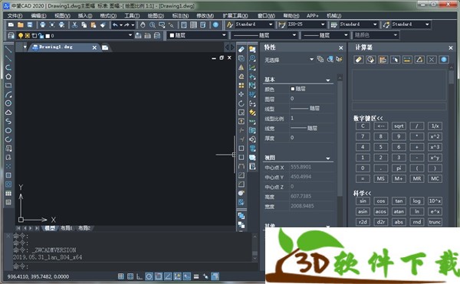The width and height of the screenshot is (460, 284).
Task: Select the Rotate modify tool
Action: [x=242, y=103]
